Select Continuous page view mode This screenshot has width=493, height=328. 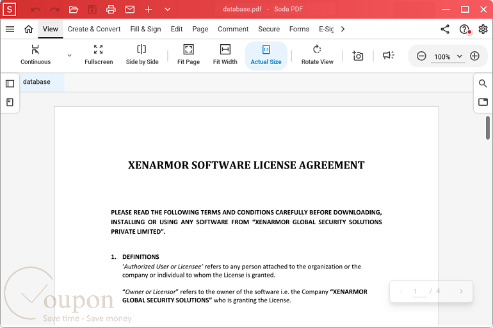point(35,55)
